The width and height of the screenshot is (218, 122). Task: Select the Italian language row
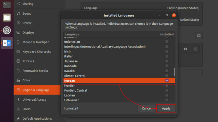pyautogui.click(x=119, y=56)
